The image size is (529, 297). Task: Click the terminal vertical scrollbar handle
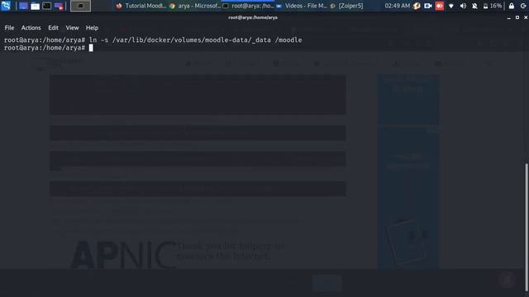tap(526, 227)
